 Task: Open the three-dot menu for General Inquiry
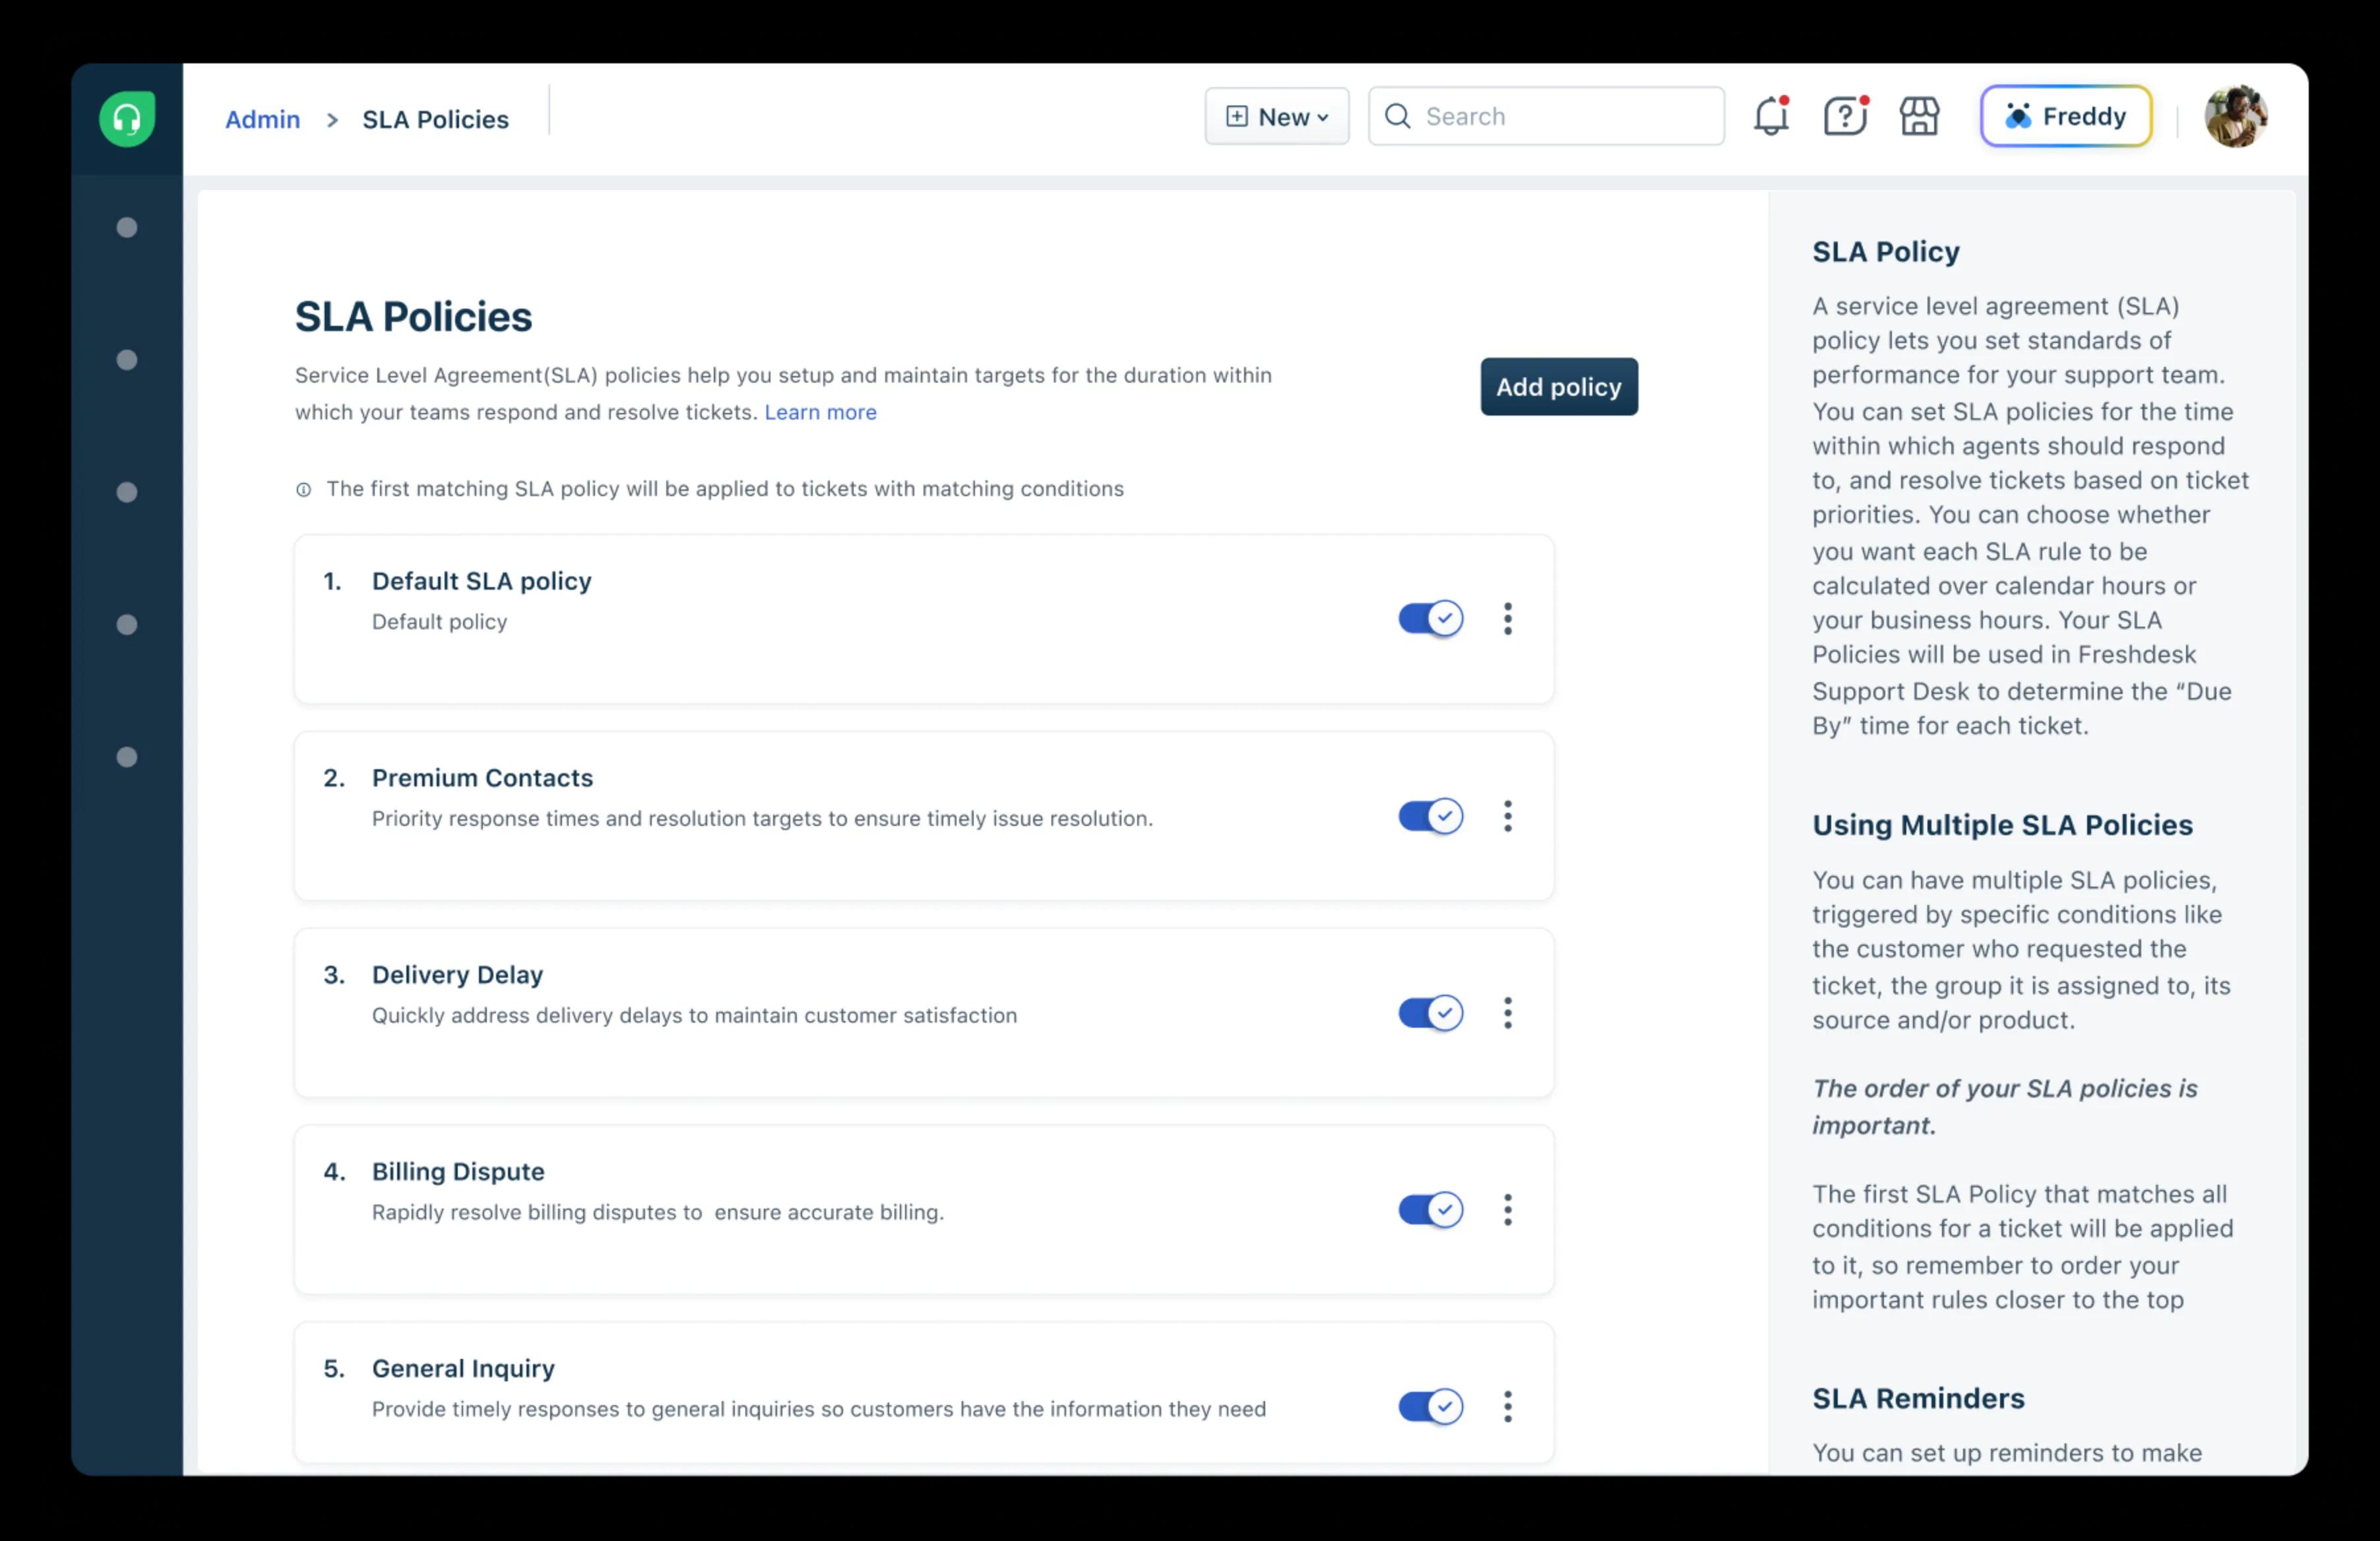point(1507,1407)
